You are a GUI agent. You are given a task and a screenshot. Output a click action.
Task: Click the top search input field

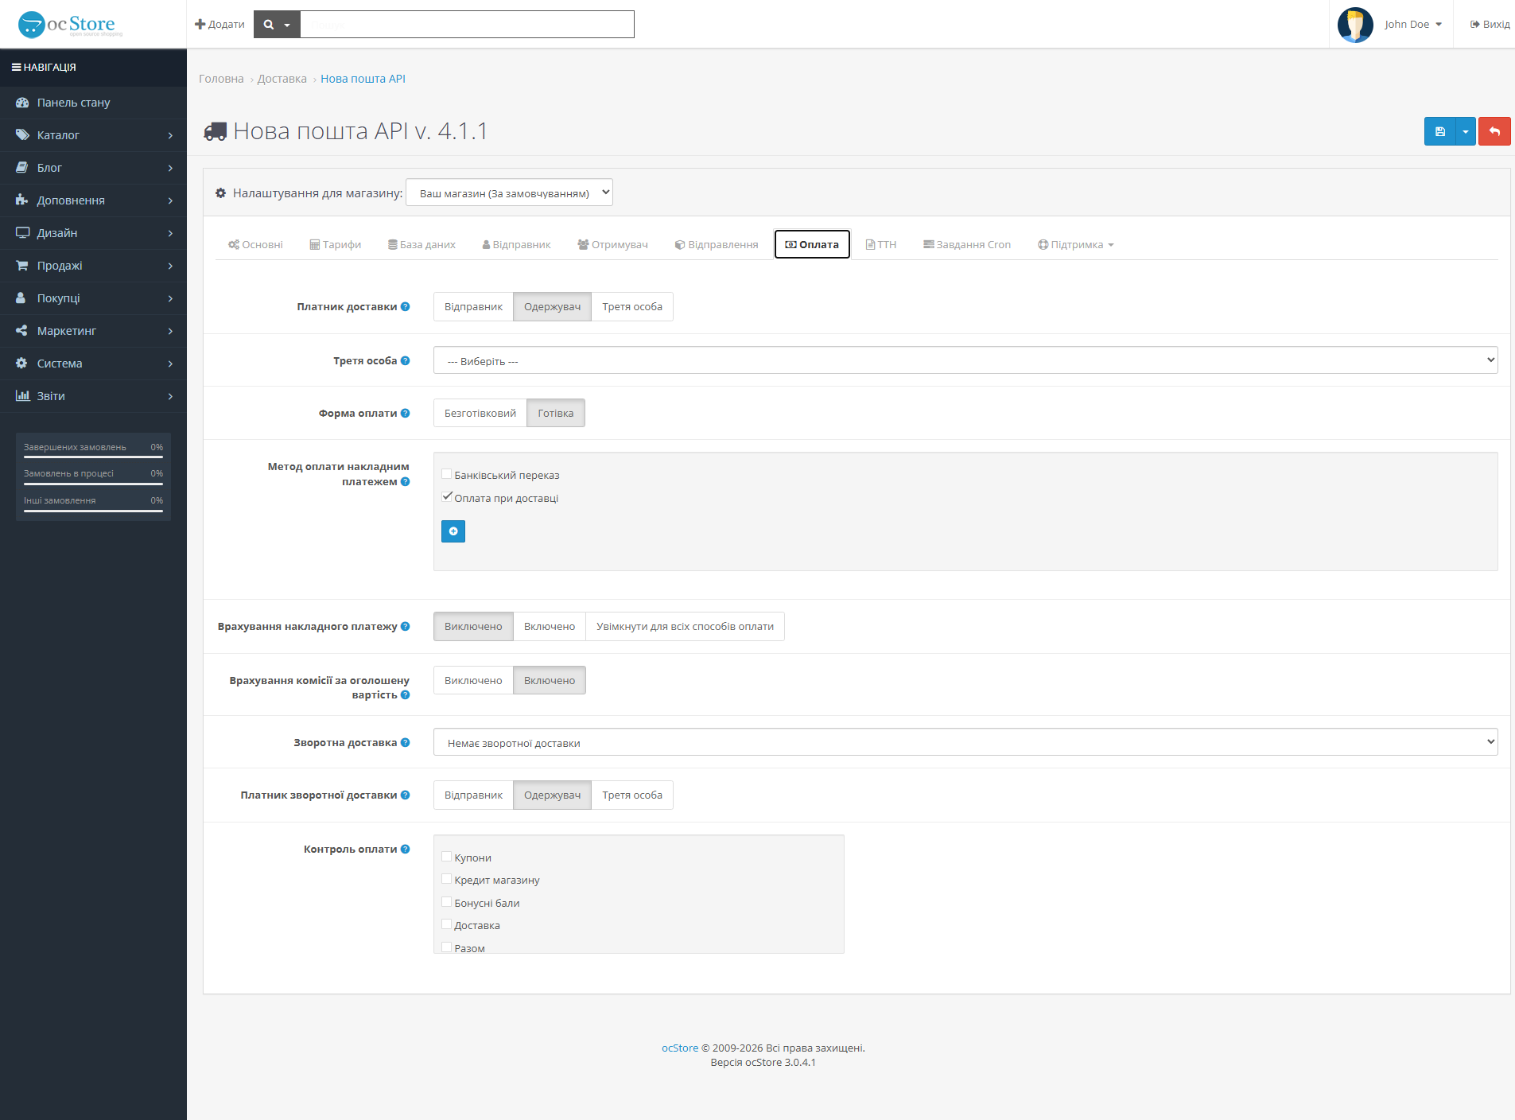pyautogui.click(x=467, y=25)
